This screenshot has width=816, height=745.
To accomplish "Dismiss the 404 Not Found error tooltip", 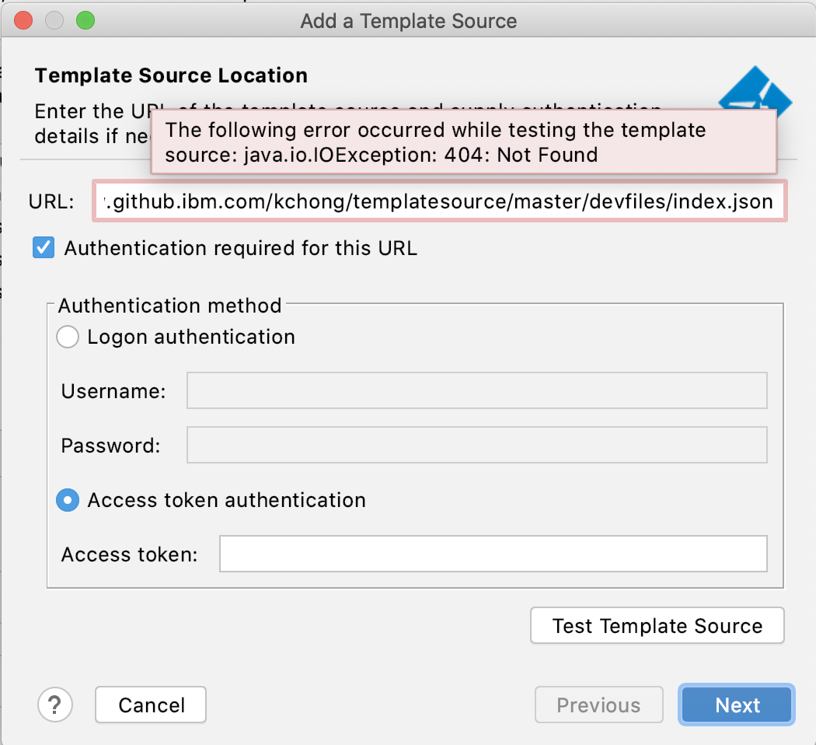I will [x=465, y=143].
